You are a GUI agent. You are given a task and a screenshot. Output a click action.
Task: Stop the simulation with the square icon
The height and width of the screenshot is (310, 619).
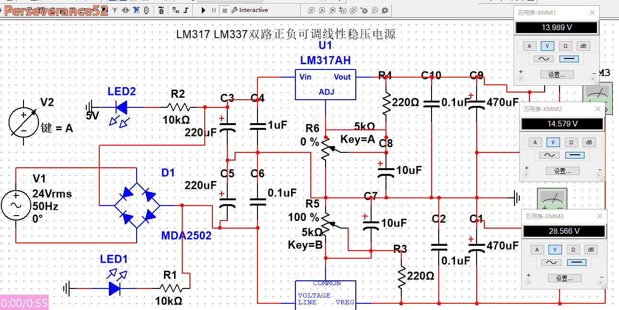(x=225, y=10)
